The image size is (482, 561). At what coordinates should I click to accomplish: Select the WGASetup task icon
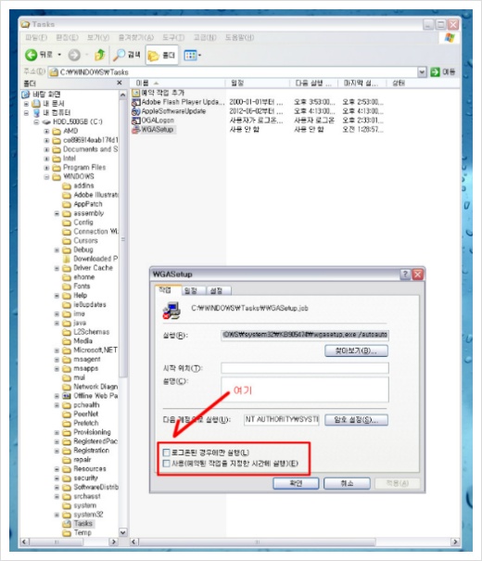pyautogui.click(x=135, y=130)
